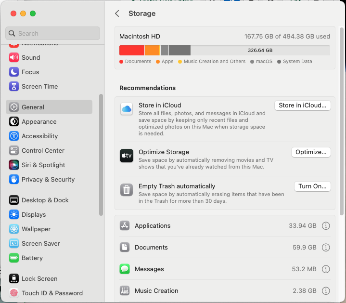Turn on Empty Trash automatically
The image size is (346, 303).
312,186
